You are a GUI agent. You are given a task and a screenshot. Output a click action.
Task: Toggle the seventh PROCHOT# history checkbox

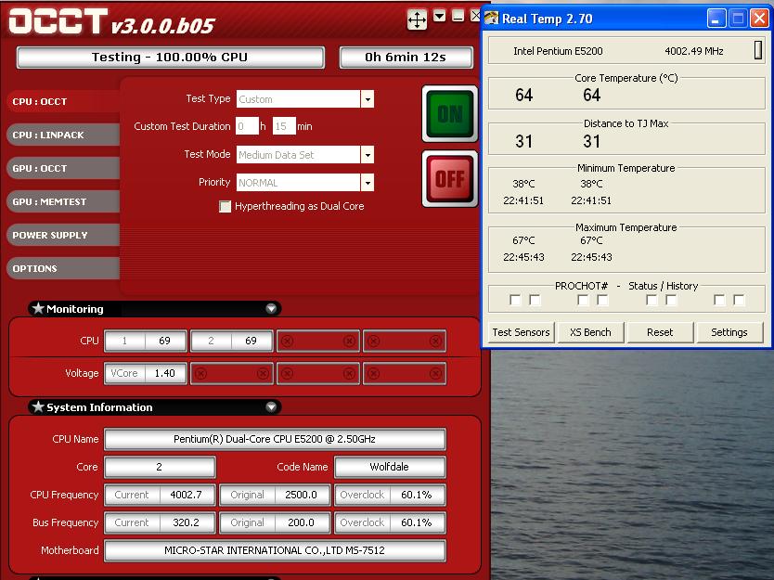click(x=719, y=300)
